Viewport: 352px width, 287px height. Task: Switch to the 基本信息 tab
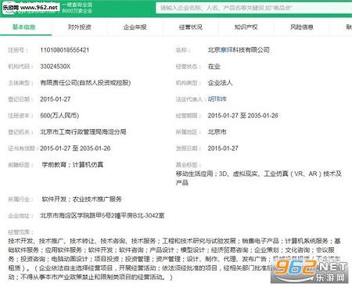coord(23,27)
